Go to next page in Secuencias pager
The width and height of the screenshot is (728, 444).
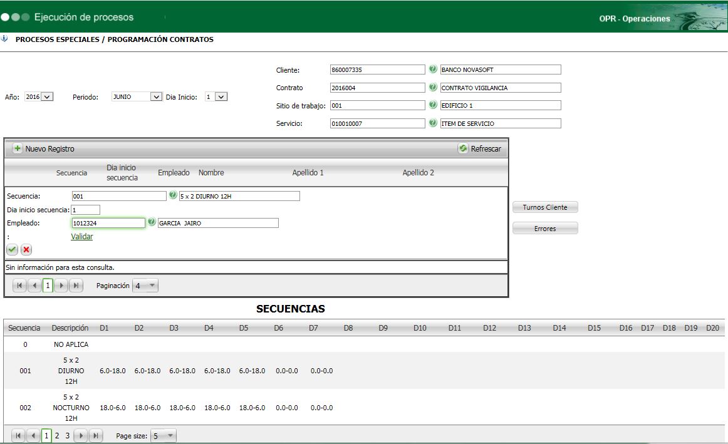point(81,436)
